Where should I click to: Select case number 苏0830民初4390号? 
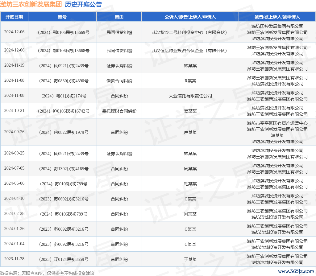[64, 81]
